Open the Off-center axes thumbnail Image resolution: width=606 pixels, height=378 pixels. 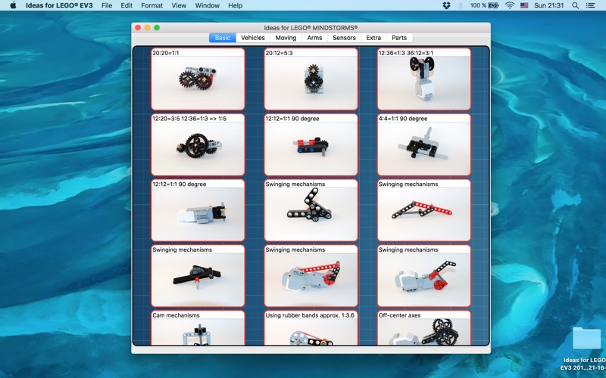pyautogui.click(x=424, y=328)
